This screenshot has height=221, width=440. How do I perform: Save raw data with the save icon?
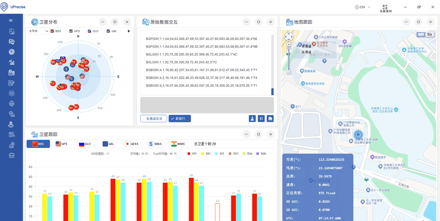(270, 118)
